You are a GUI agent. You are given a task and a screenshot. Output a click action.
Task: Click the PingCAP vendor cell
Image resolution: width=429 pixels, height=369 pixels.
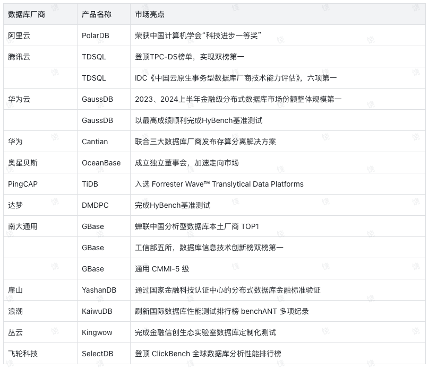[40, 184]
